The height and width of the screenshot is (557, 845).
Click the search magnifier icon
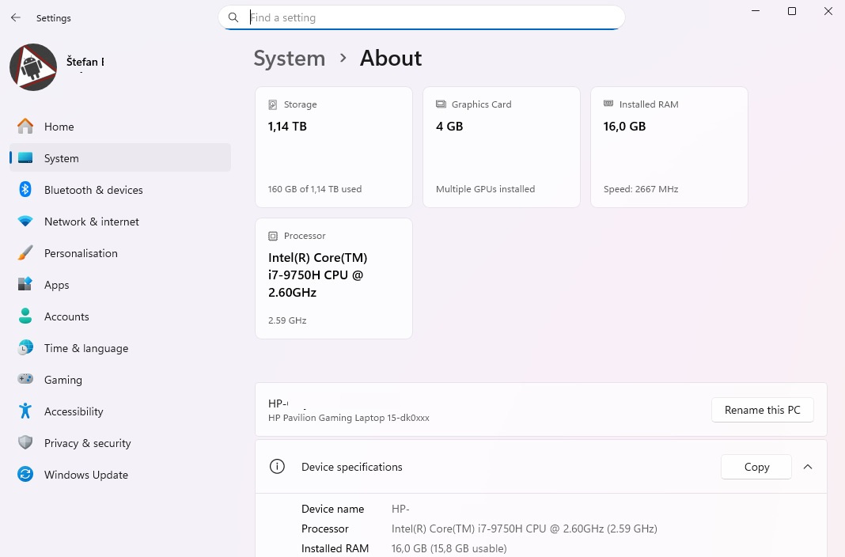(x=233, y=17)
